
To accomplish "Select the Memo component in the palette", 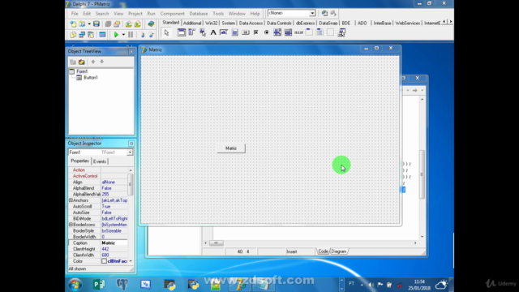I will pyautogui.click(x=234, y=32).
